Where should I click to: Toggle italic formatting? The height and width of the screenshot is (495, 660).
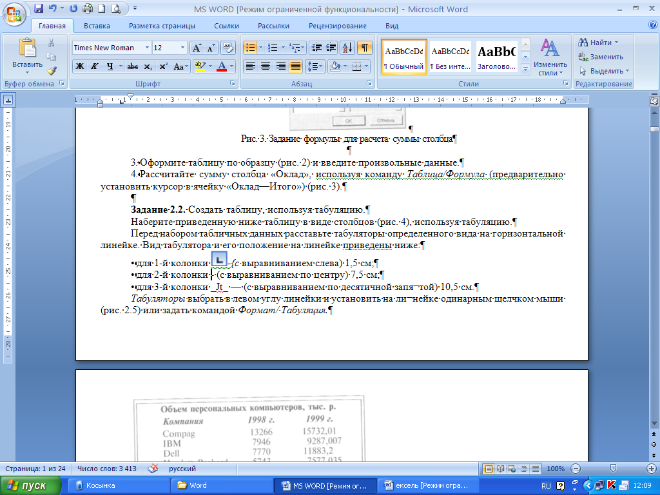point(95,66)
